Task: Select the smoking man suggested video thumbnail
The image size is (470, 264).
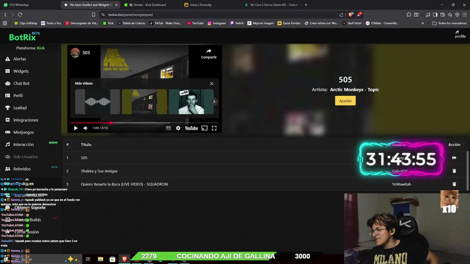Action: point(191,102)
